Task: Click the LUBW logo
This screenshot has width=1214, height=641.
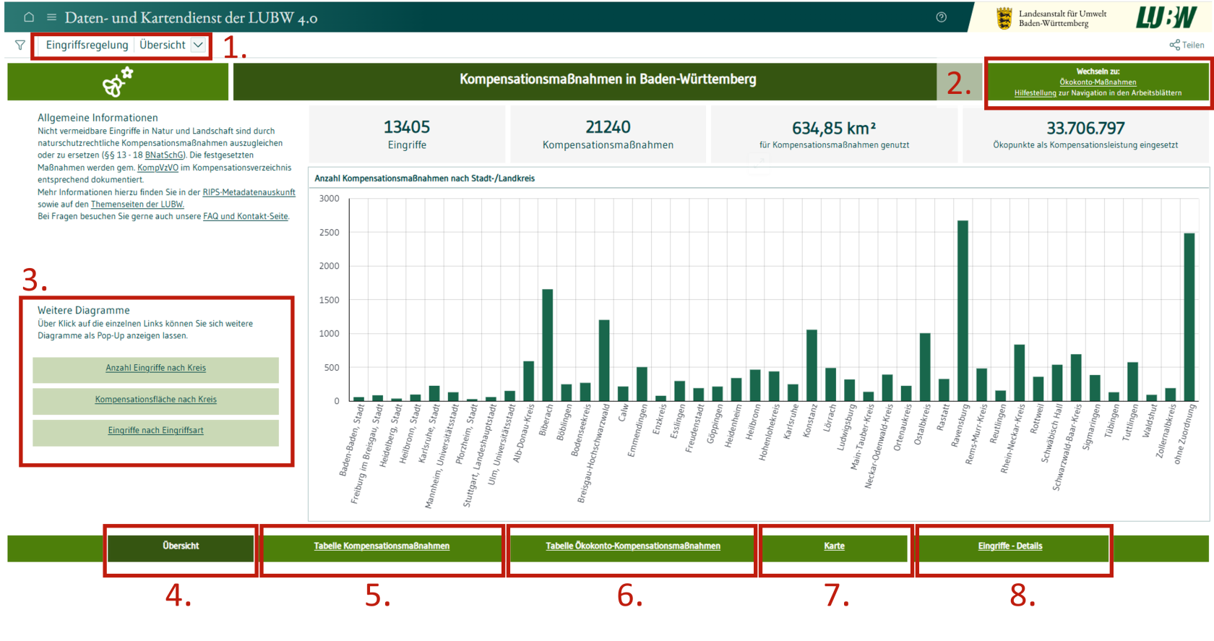Action: (1166, 17)
